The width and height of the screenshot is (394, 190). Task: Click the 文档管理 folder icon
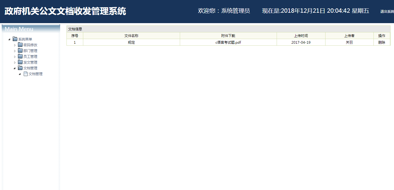(20, 68)
